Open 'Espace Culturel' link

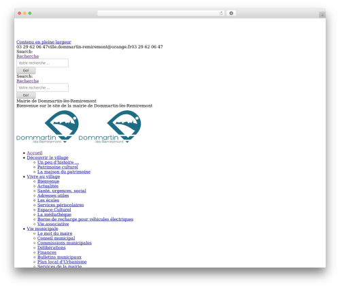pos(54,210)
